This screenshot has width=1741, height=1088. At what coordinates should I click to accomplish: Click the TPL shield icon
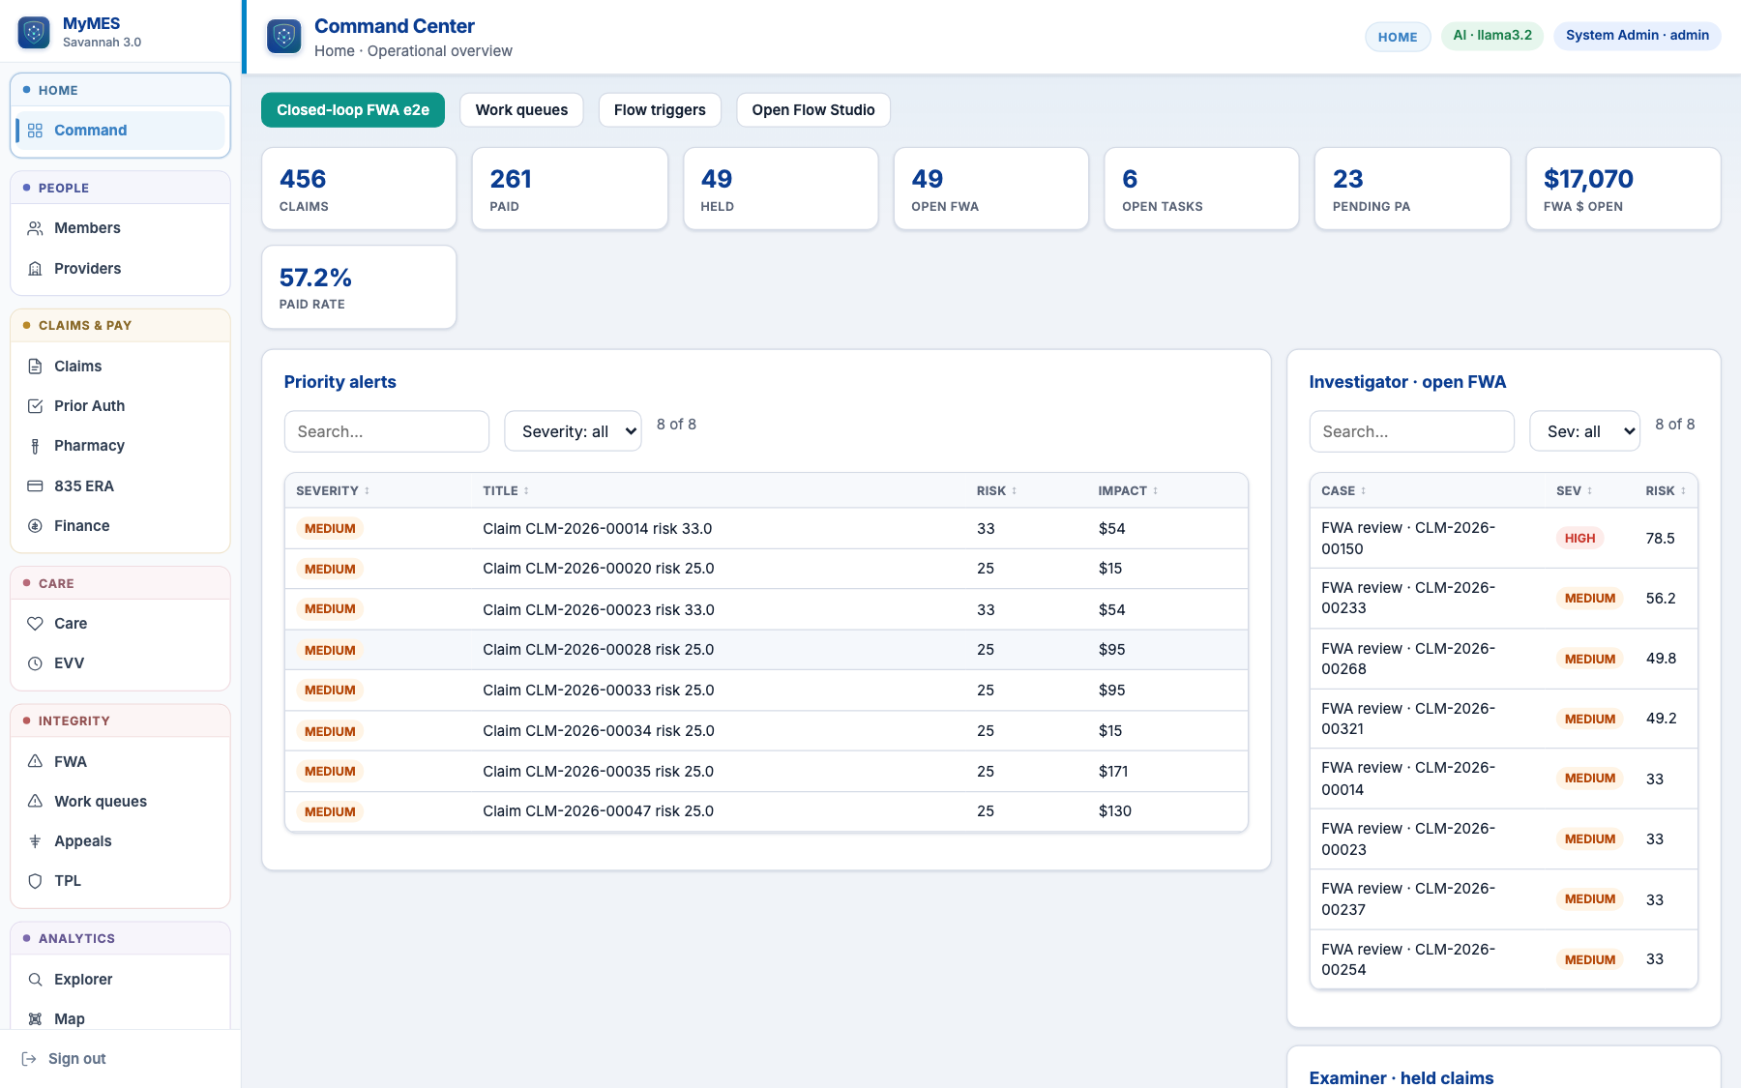point(35,881)
